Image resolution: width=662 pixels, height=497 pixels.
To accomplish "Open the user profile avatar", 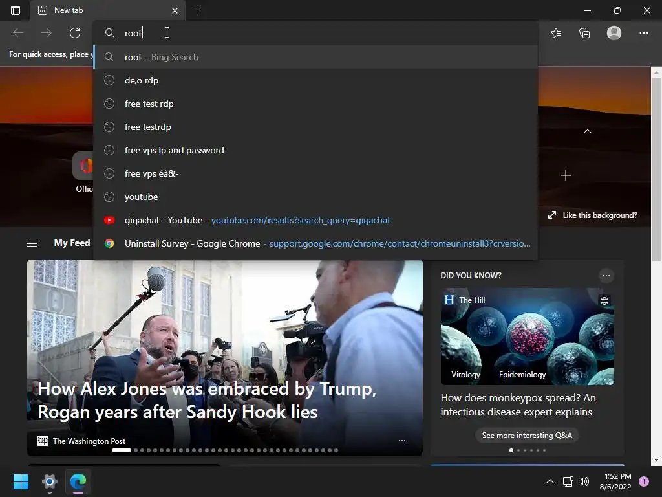I will click(x=614, y=33).
